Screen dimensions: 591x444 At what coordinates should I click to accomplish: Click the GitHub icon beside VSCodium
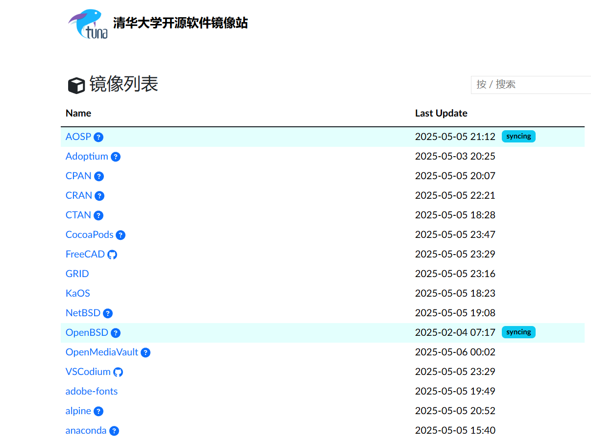118,372
